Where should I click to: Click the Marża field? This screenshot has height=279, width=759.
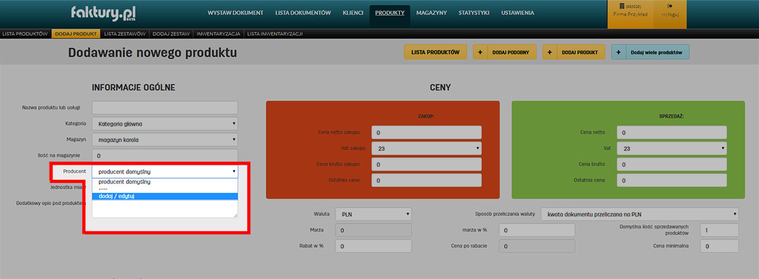[374, 230]
